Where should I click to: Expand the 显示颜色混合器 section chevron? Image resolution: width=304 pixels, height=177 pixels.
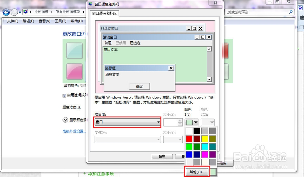[65, 120]
